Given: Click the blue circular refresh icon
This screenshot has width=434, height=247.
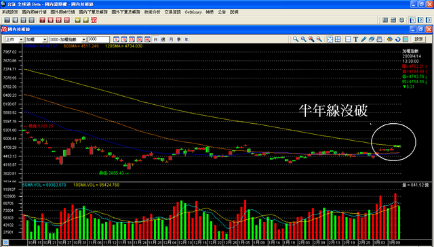Looking at the screenshot, I should (x=398, y=39).
